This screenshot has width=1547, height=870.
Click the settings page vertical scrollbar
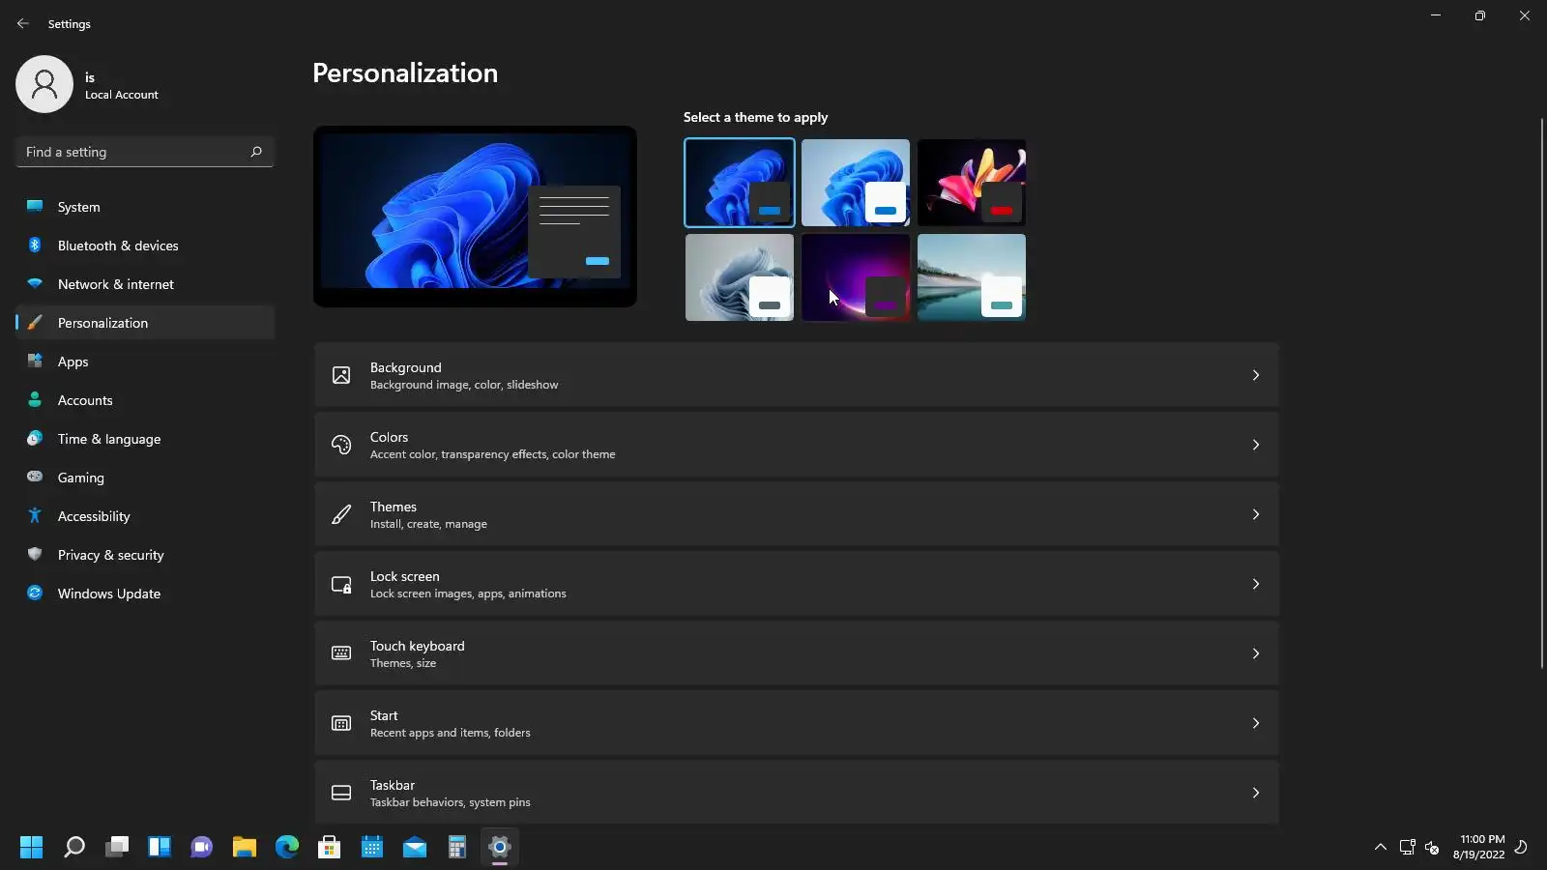coord(1541,392)
